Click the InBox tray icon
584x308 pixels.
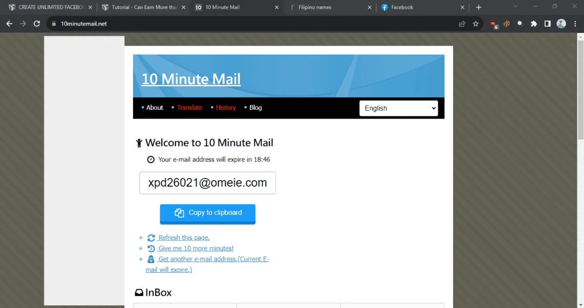pyautogui.click(x=139, y=293)
